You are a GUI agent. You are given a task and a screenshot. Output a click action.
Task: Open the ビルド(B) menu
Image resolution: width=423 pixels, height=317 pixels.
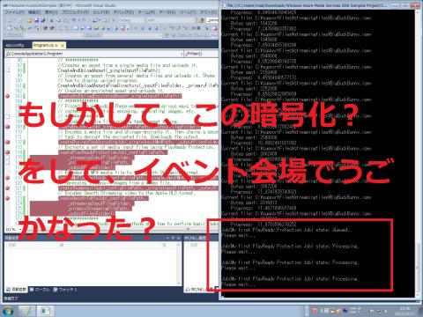(x=101, y=12)
